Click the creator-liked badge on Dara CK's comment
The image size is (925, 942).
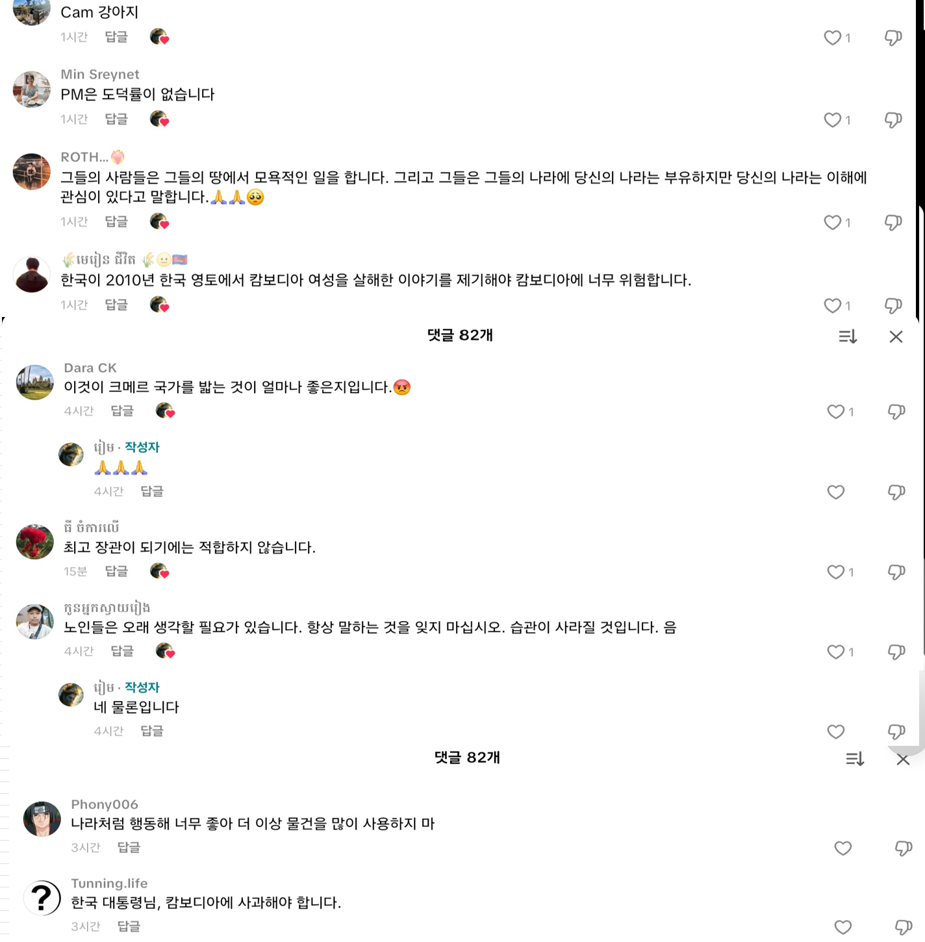click(x=166, y=411)
